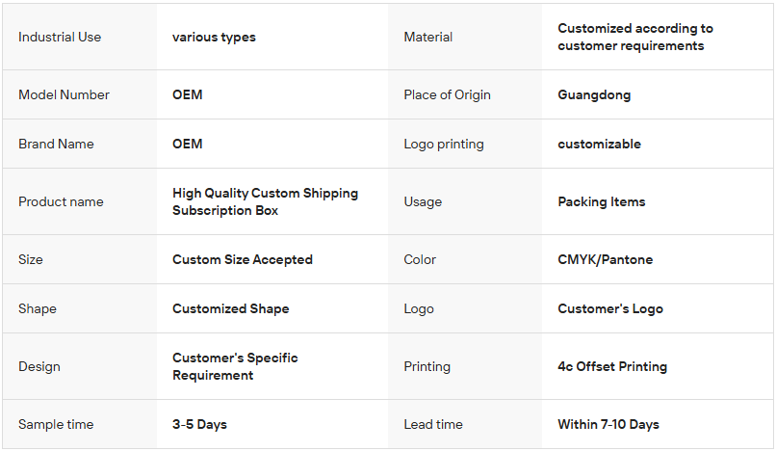The width and height of the screenshot is (776, 451).
Task: Click the Customized Shape value
Action: tap(231, 308)
